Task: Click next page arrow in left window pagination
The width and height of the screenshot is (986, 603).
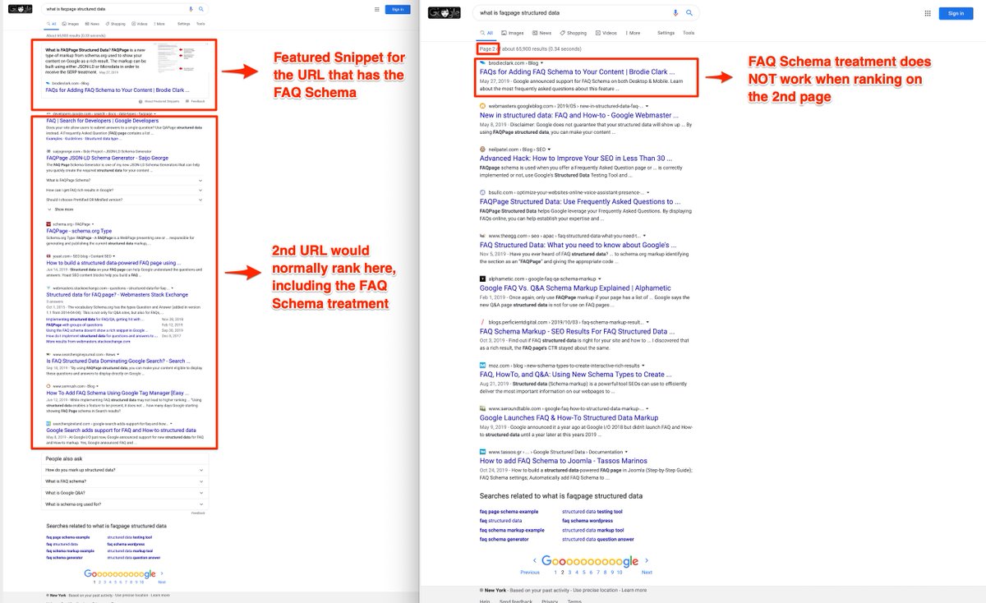Action: coord(162,573)
